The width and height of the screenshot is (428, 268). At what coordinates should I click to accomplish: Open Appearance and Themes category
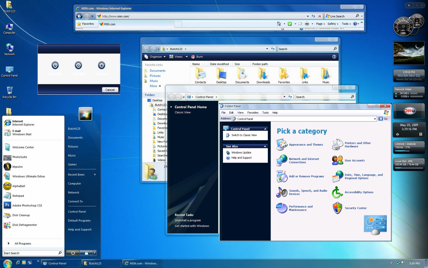coord(305,144)
